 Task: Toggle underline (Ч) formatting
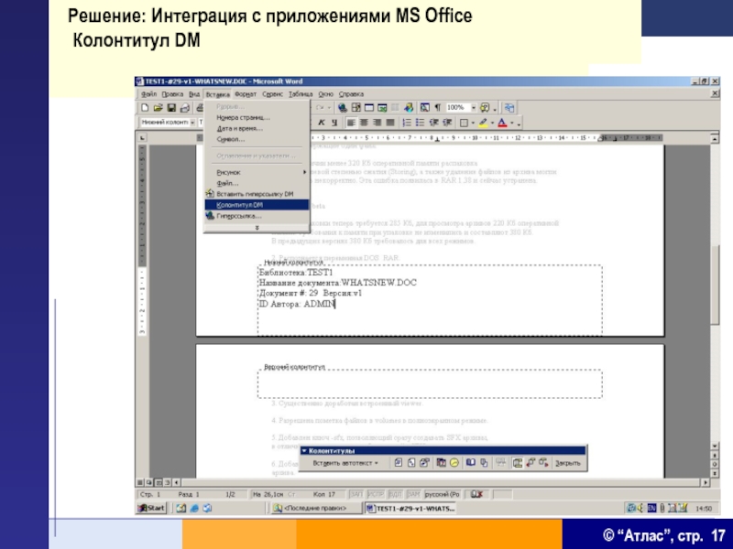334,123
